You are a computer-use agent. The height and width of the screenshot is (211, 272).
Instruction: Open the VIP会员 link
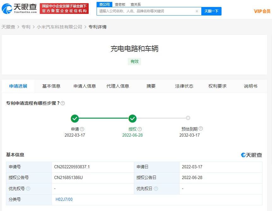point(262,11)
